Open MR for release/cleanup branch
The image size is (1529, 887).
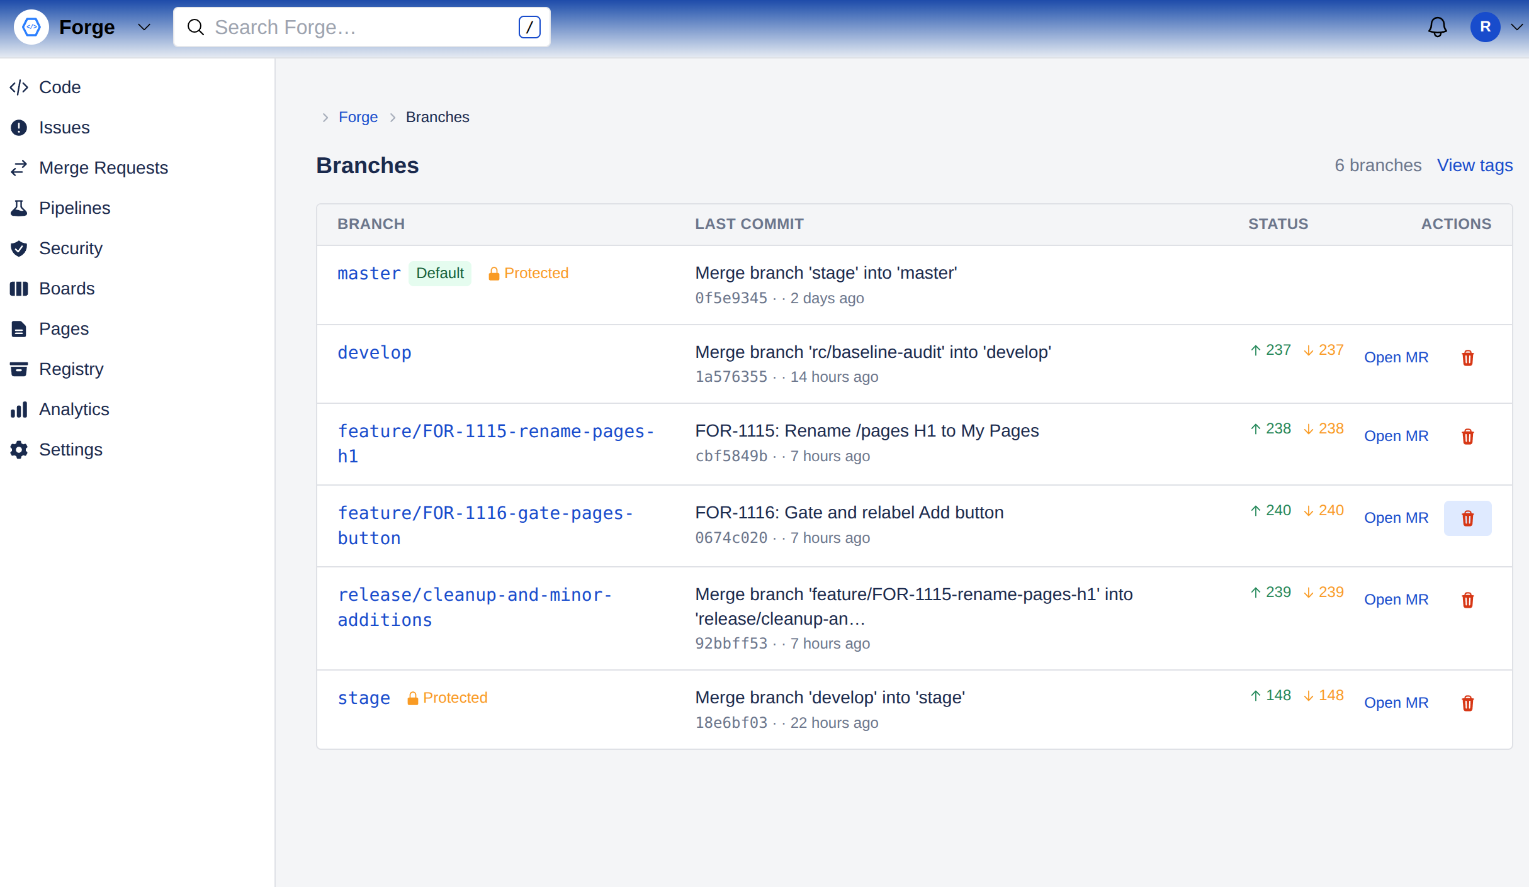point(1396,600)
